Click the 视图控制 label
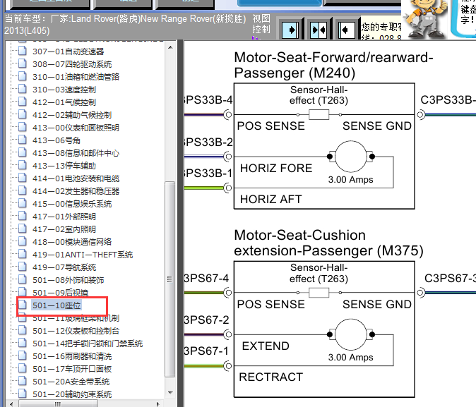Viewport: 476px width, 407px height. pos(261,24)
